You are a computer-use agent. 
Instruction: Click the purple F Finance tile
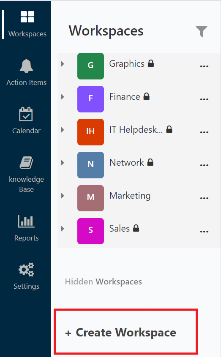tap(90, 99)
